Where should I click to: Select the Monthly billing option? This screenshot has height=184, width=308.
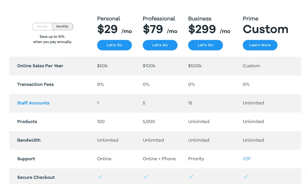click(x=62, y=26)
